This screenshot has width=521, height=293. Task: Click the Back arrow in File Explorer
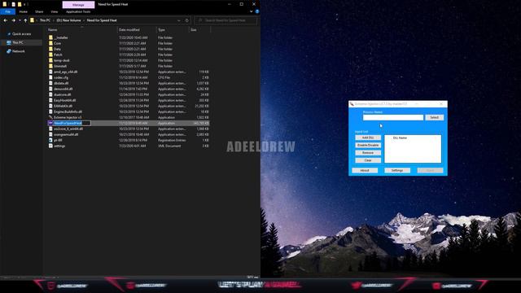click(x=6, y=20)
